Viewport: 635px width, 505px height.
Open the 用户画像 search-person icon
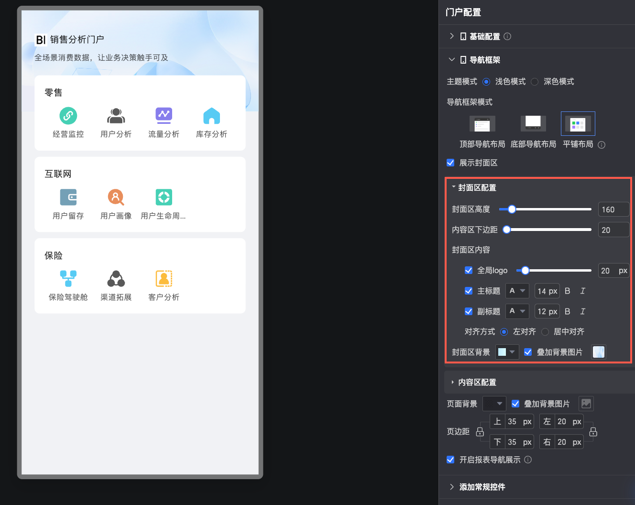pyautogui.click(x=116, y=197)
